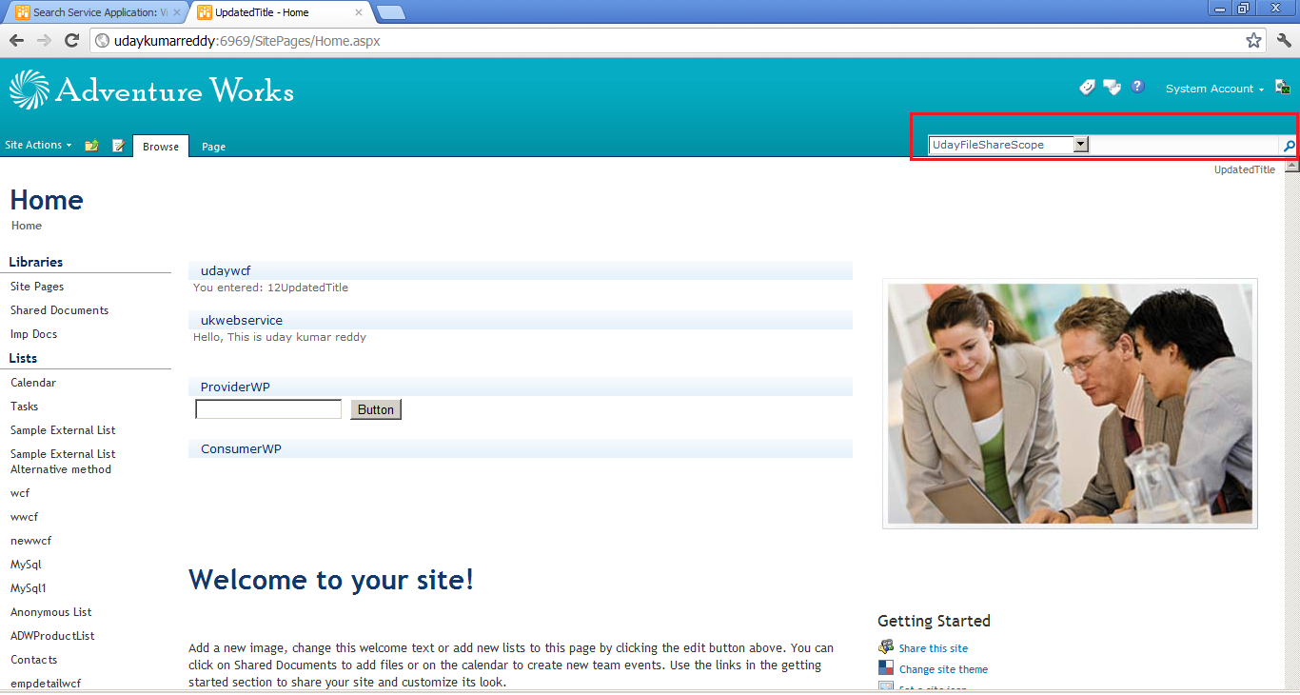Image resolution: width=1300 pixels, height=695 pixels.
Task: Expand the Site Actions menu
Action: [38, 145]
